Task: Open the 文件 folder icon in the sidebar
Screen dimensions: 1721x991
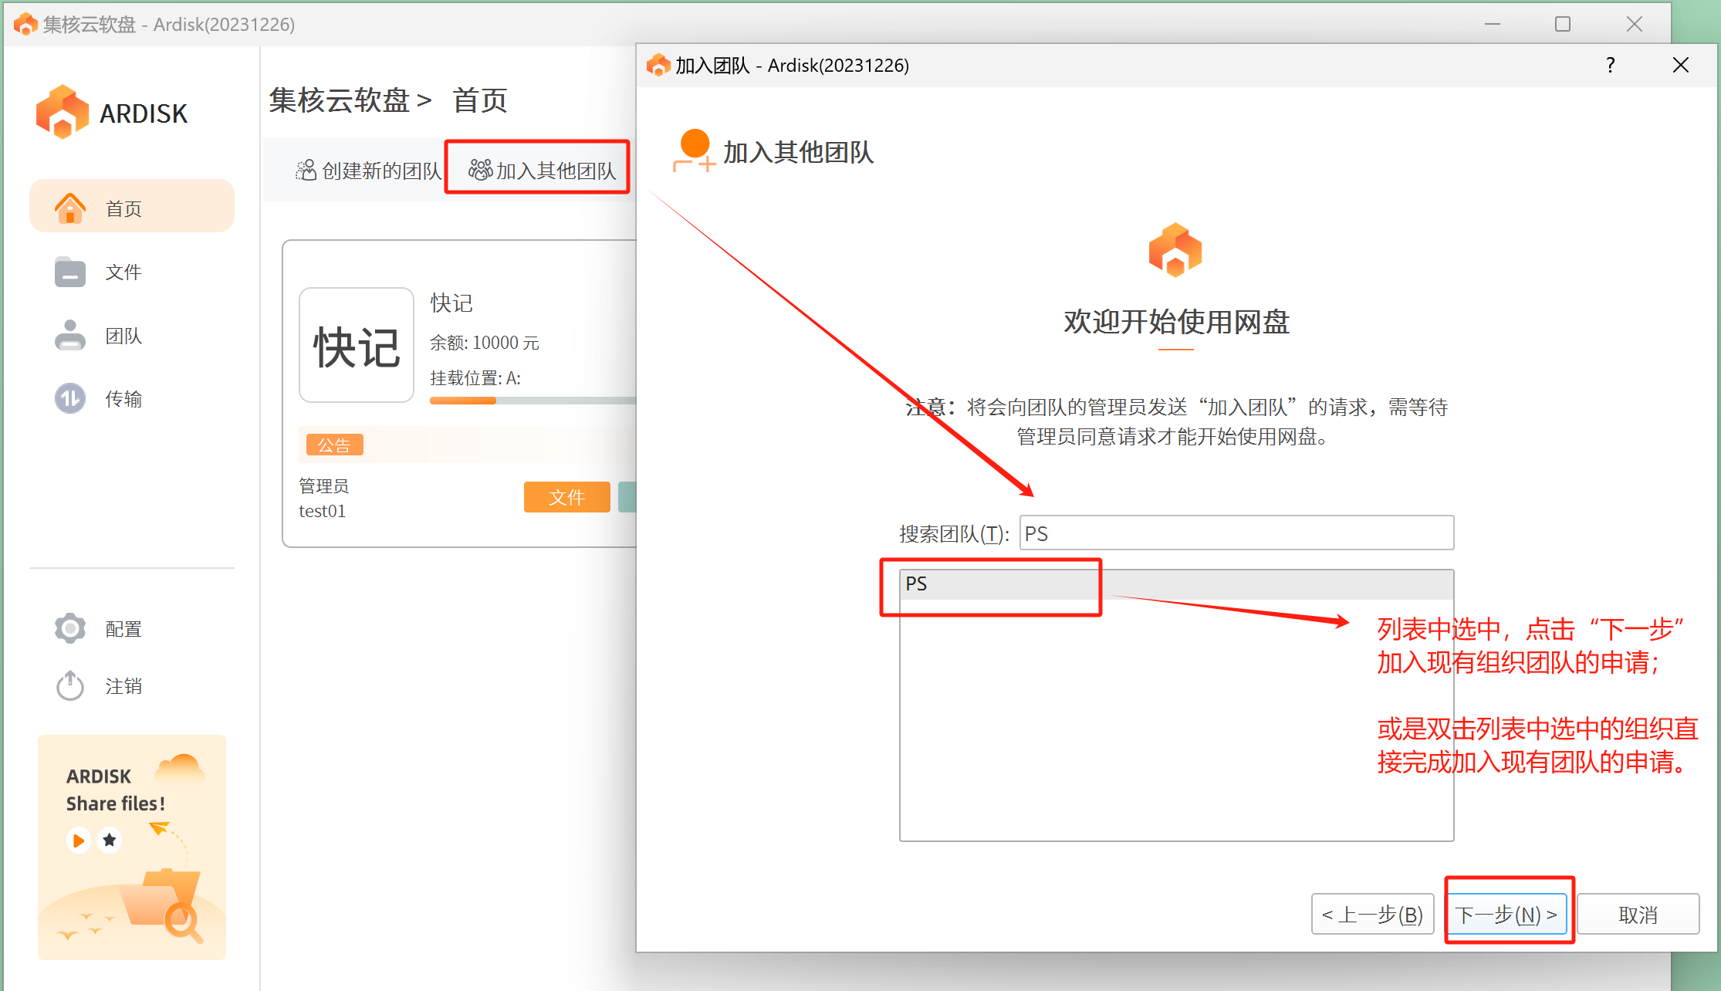Action: click(70, 272)
